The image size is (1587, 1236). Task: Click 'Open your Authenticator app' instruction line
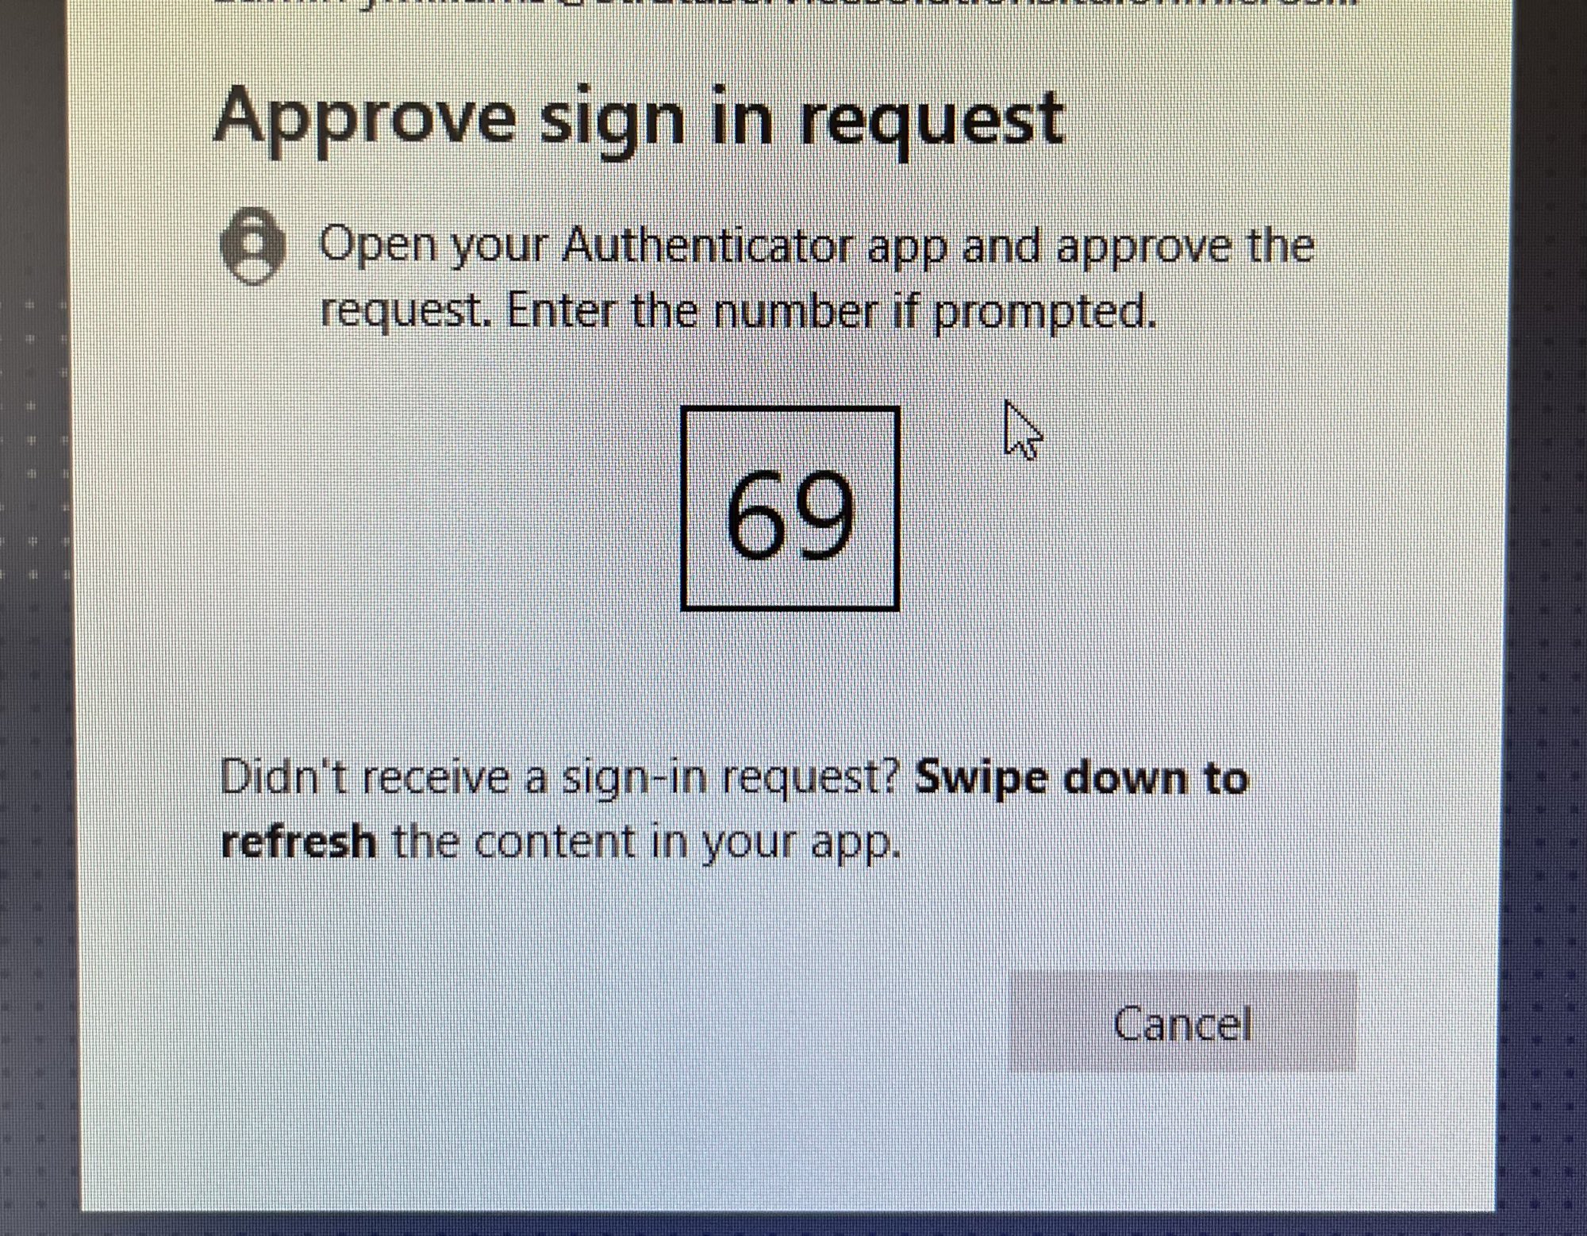click(817, 247)
